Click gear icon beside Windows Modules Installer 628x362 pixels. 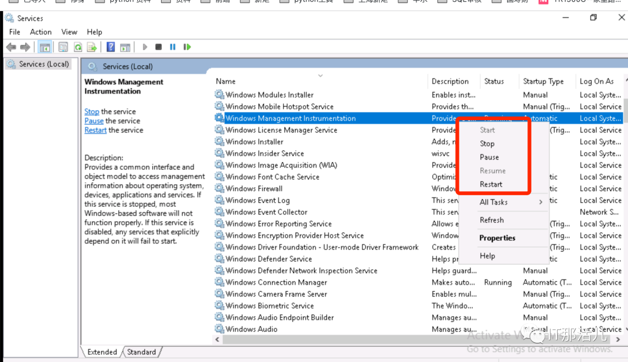pyautogui.click(x=219, y=94)
